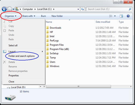Click the Back navigation arrow

click(x=4, y=9)
